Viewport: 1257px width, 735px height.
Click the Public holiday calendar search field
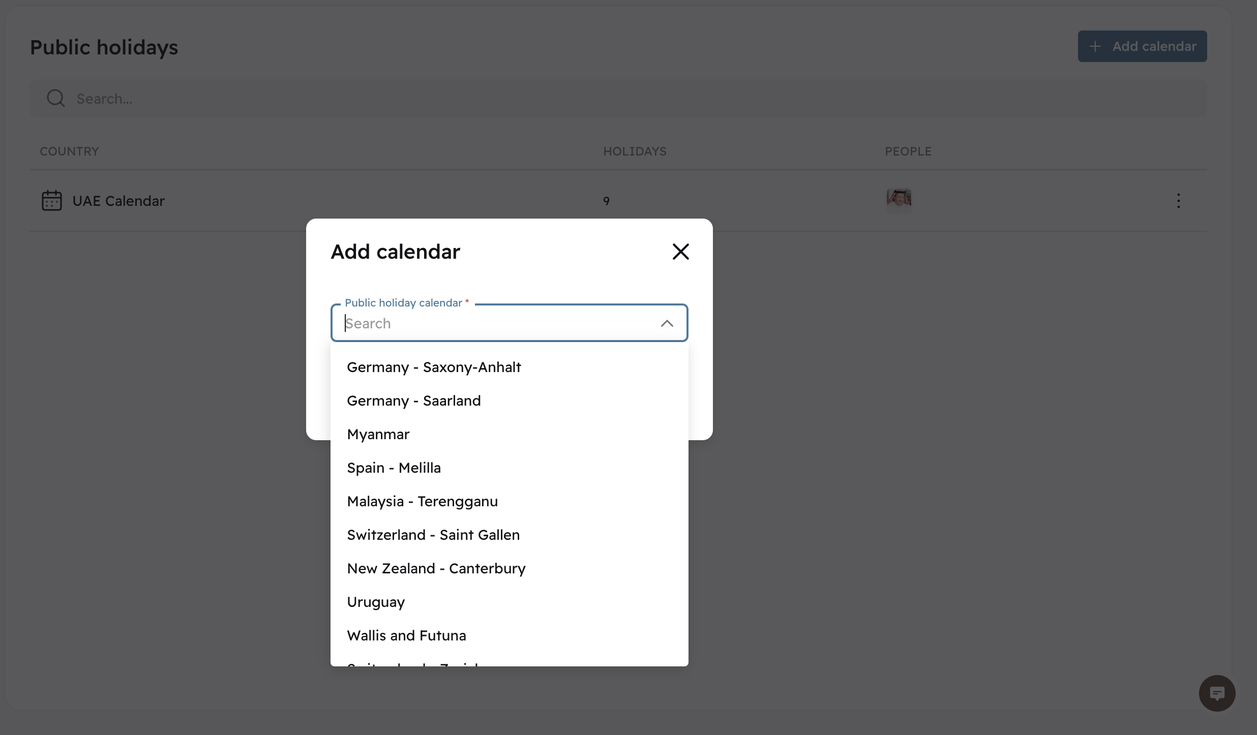tap(498, 323)
